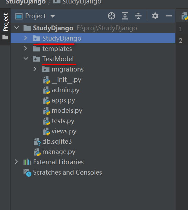This screenshot has width=188, height=210.
Task: Click the Expand All icon
Action: coord(125,16)
